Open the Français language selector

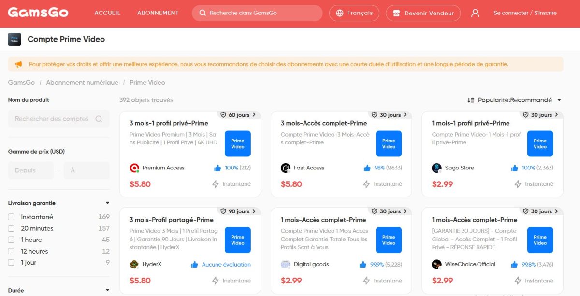354,13
